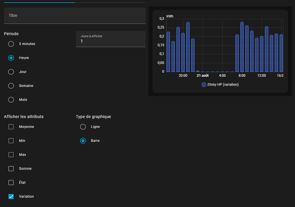The width and height of the screenshot is (295, 207).
Task: Select the Heure period radio button
Action: pyautogui.click(x=11, y=58)
